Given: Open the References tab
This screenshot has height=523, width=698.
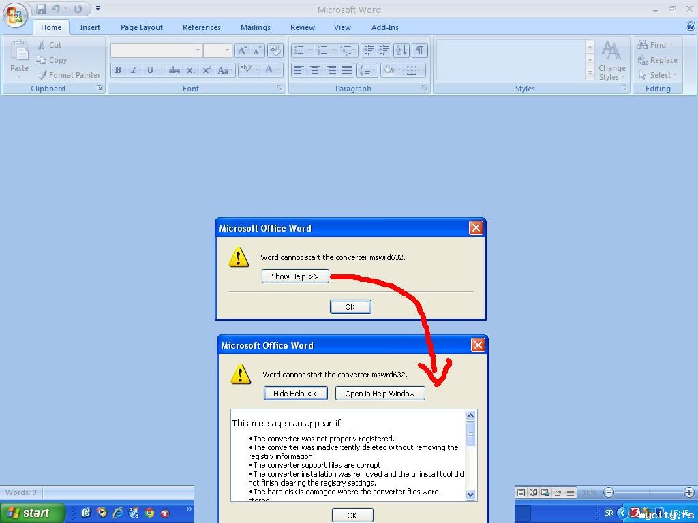Looking at the screenshot, I should [202, 27].
